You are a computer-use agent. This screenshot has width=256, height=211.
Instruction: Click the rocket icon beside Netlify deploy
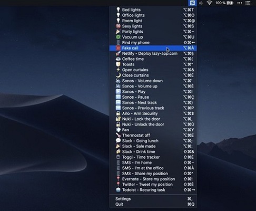click(118, 53)
